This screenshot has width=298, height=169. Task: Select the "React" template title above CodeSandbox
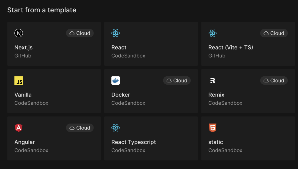(x=119, y=48)
